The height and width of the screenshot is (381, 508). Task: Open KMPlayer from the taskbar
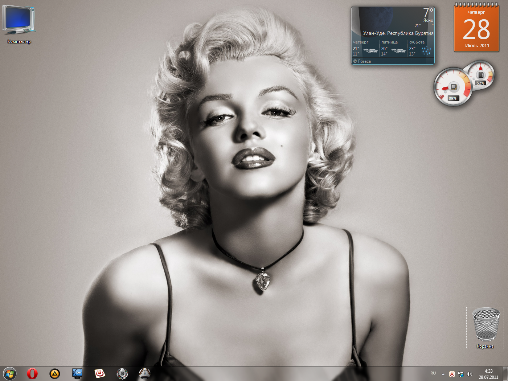77,373
